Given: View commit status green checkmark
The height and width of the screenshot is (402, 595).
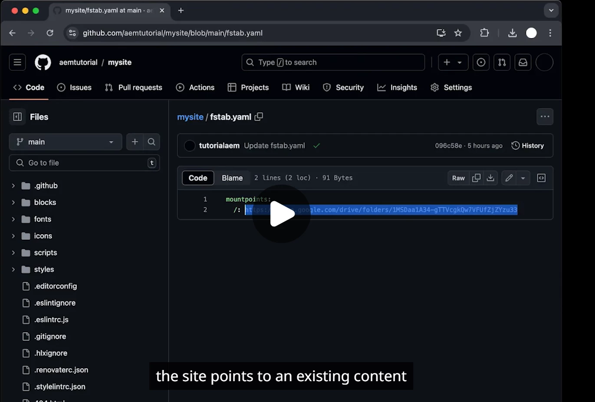Looking at the screenshot, I should (x=316, y=146).
